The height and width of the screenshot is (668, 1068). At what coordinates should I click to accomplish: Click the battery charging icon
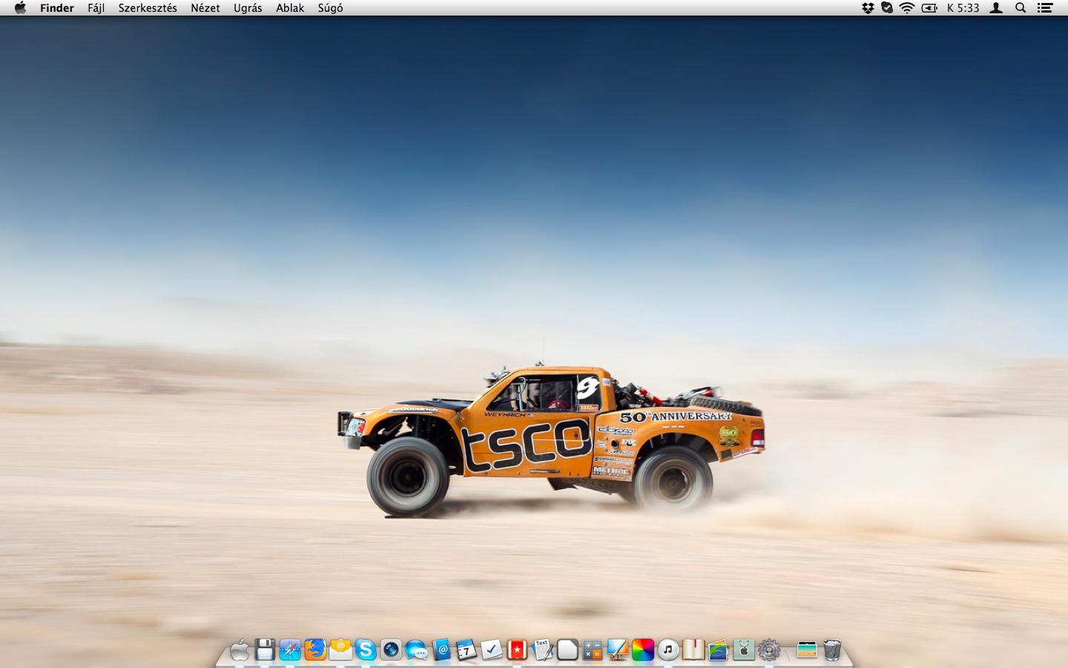(929, 8)
